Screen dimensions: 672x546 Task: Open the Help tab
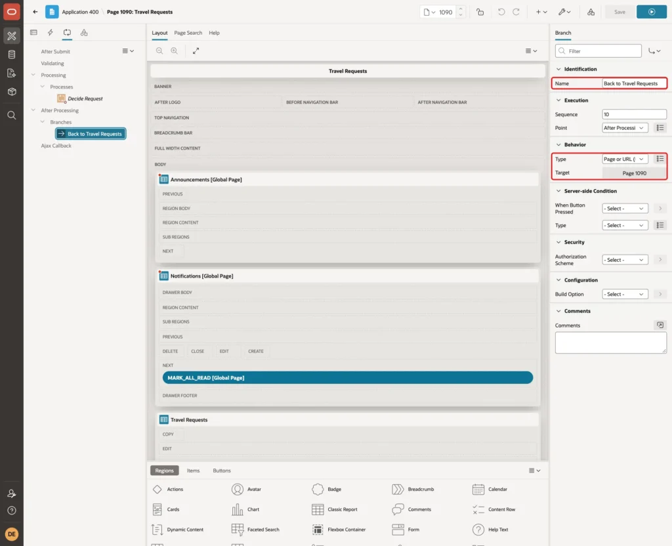point(214,33)
